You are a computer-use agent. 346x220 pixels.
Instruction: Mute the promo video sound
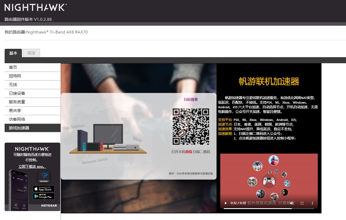(292, 203)
